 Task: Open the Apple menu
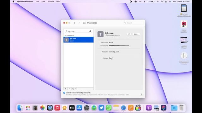[x=13, y=1]
